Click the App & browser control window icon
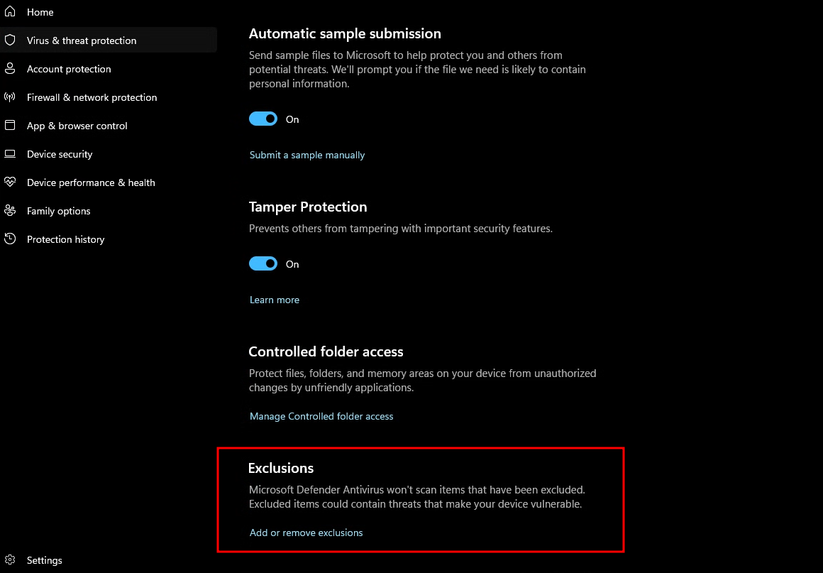This screenshot has height=573, width=823. point(10,126)
